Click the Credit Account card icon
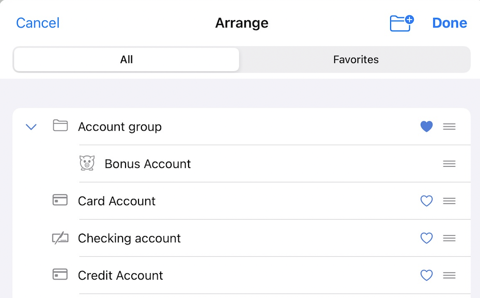The image size is (480, 298). click(60, 274)
